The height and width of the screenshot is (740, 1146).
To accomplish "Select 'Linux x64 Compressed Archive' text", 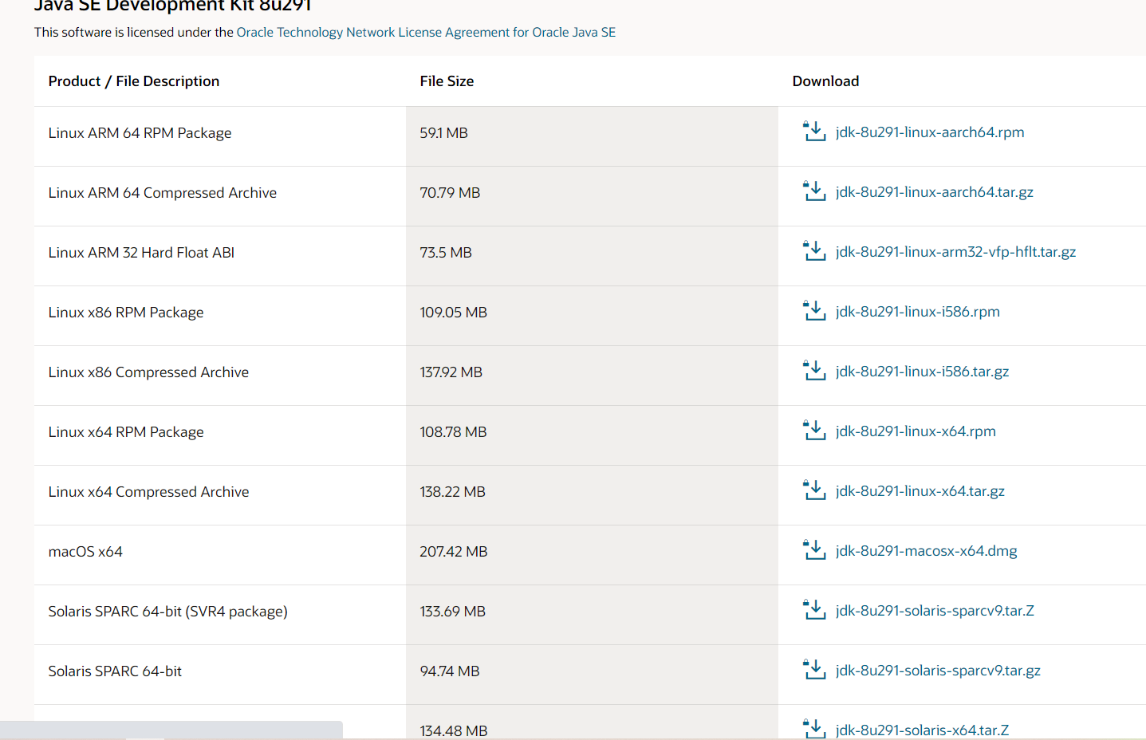I will click(x=148, y=492).
